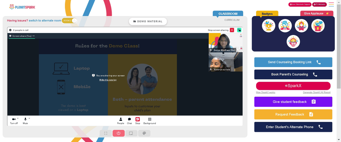Click the page vertical scrollbar thumb

tap(339, 46)
